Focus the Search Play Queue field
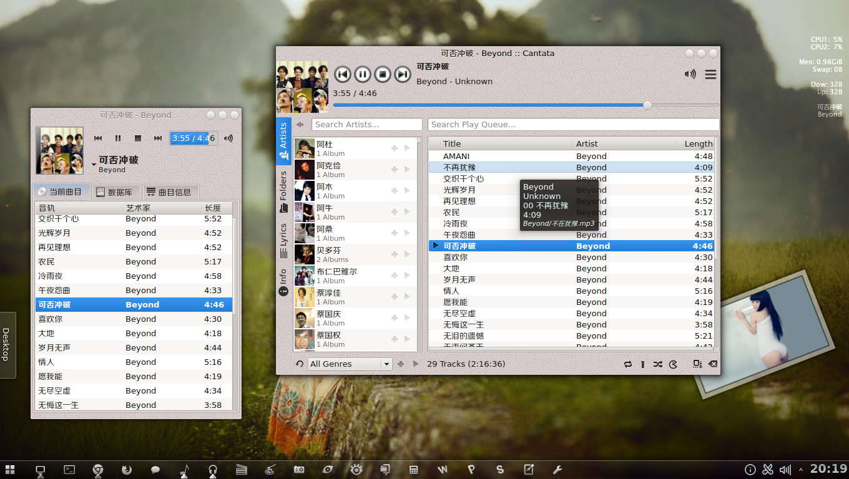The height and width of the screenshot is (479, 849). coord(574,124)
